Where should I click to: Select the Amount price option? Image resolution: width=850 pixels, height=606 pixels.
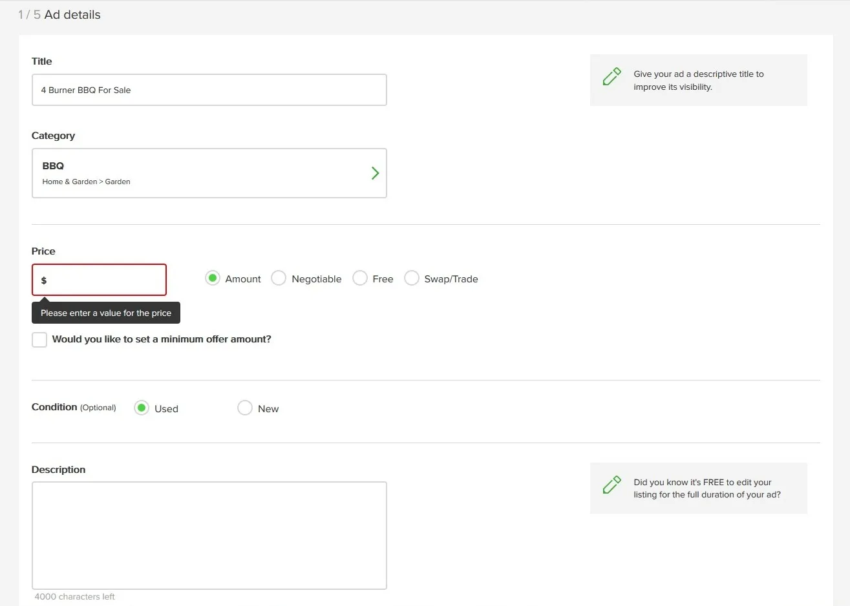212,278
